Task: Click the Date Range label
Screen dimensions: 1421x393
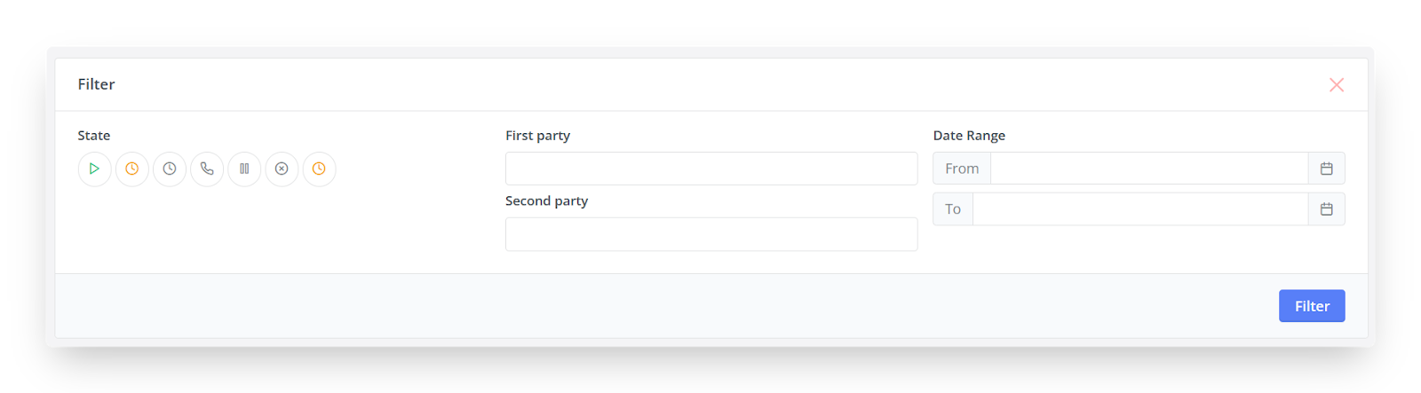Action: [x=969, y=136]
